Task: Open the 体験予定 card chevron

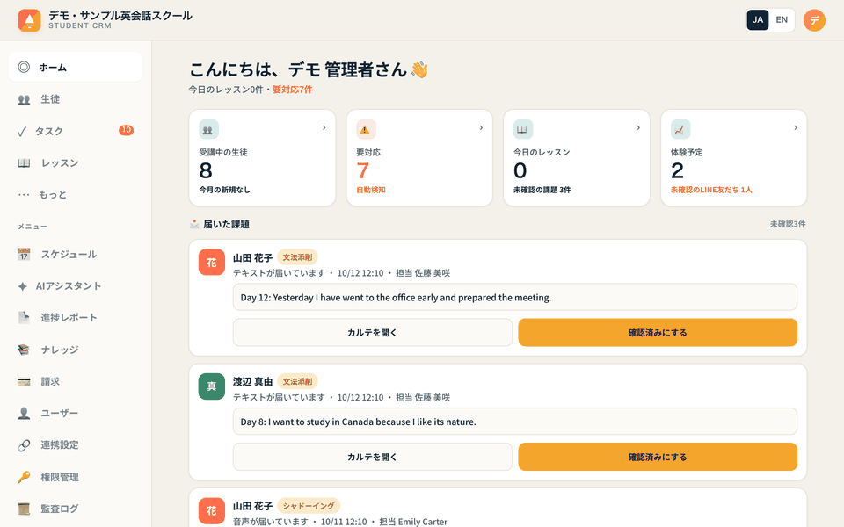Action: click(x=796, y=128)
